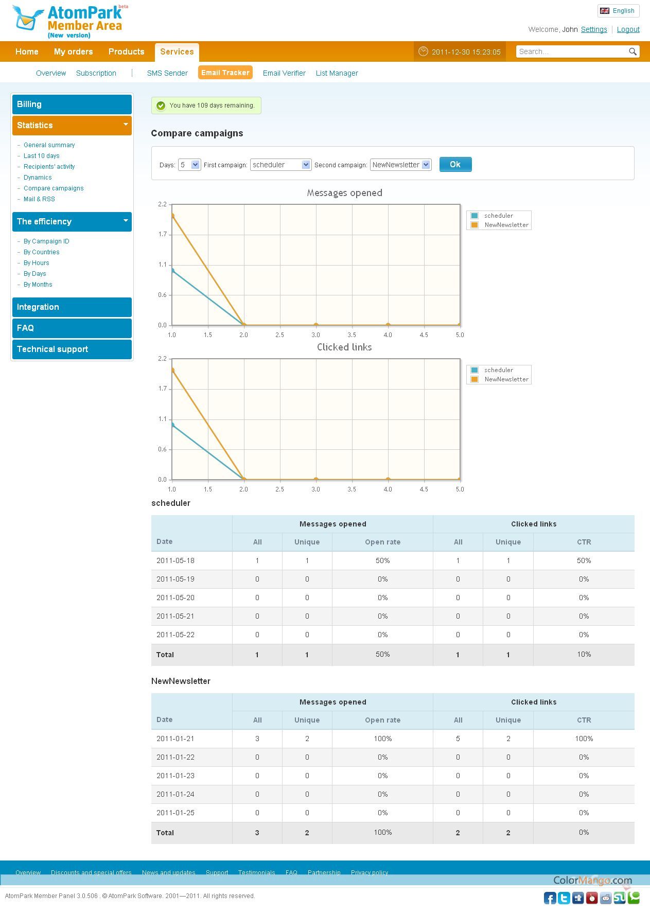Click inside the Search field
650x913 pixels.
(x=571, y=51)
